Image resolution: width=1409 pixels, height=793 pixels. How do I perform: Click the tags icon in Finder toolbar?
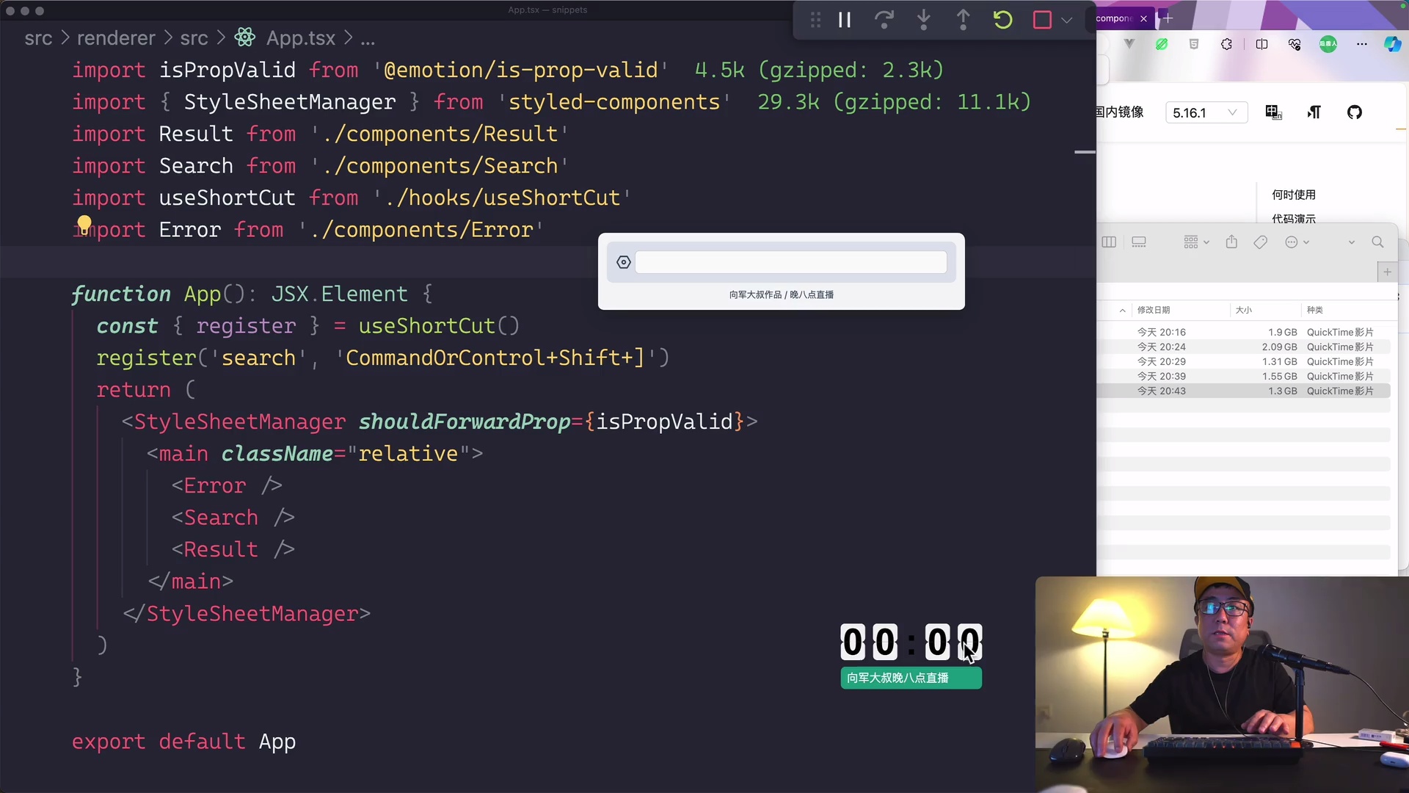[x=1261, y=242]
